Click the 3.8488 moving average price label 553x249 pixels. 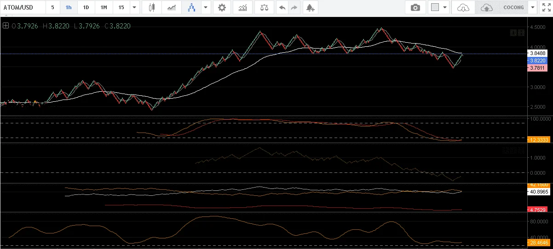click(537, 53)
